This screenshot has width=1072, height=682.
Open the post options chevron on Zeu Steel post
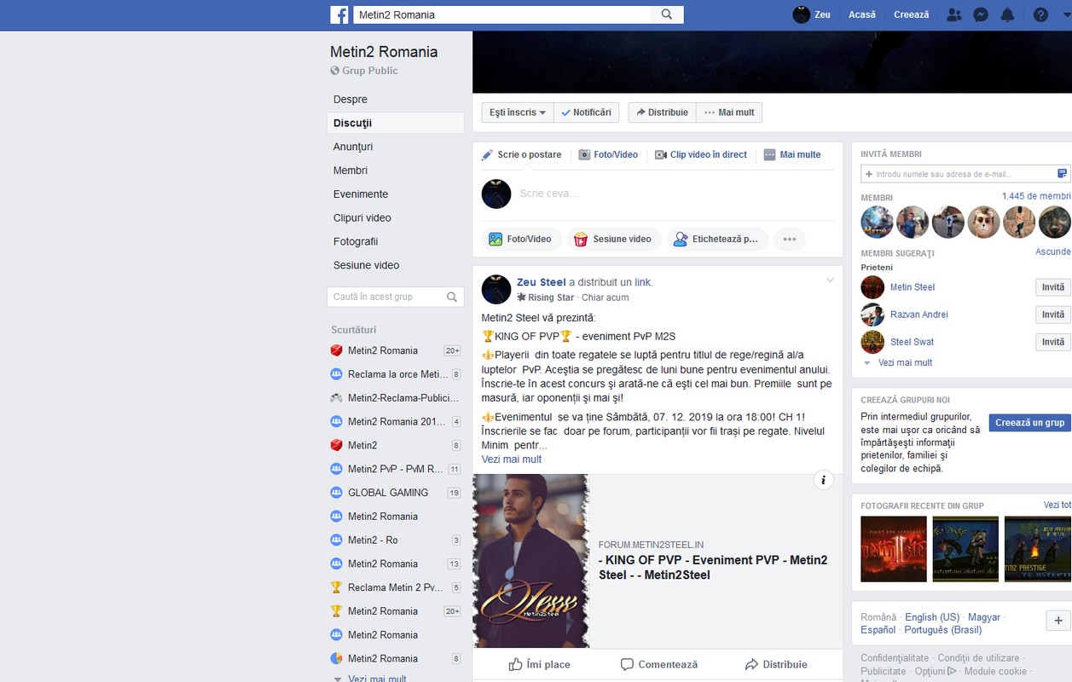tap(831, 280)
